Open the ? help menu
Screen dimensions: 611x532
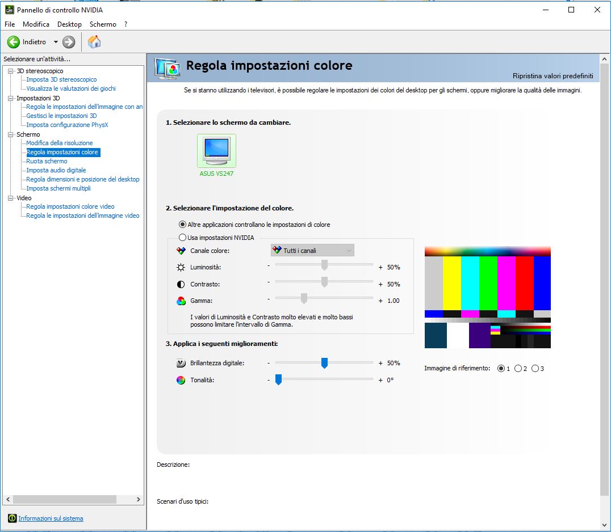pos(126,24)
